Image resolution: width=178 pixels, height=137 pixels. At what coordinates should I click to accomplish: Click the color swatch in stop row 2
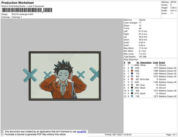[x=132, y=68]
